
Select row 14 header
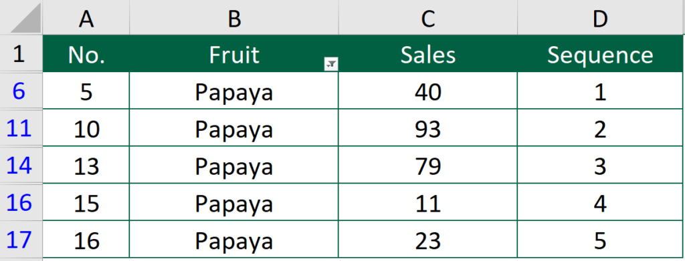click(21, 166)
